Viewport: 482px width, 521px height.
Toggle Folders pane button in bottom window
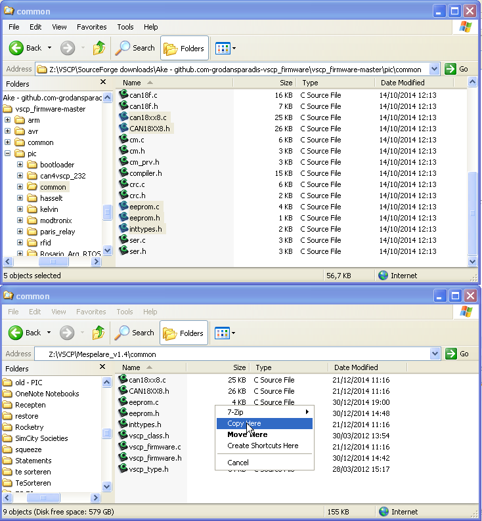coord(184,333)
